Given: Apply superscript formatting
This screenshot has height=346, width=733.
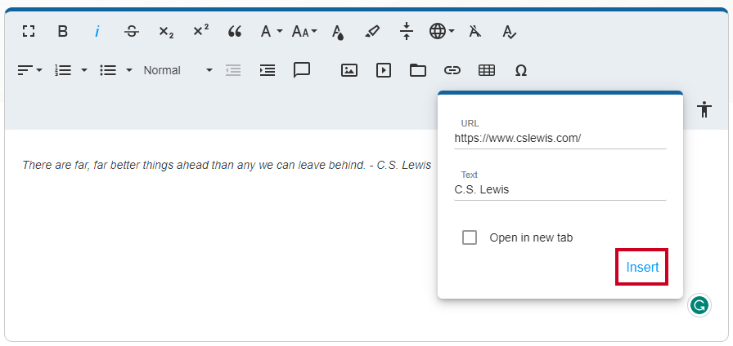Looking at the screenshot, I should (201, 31).
